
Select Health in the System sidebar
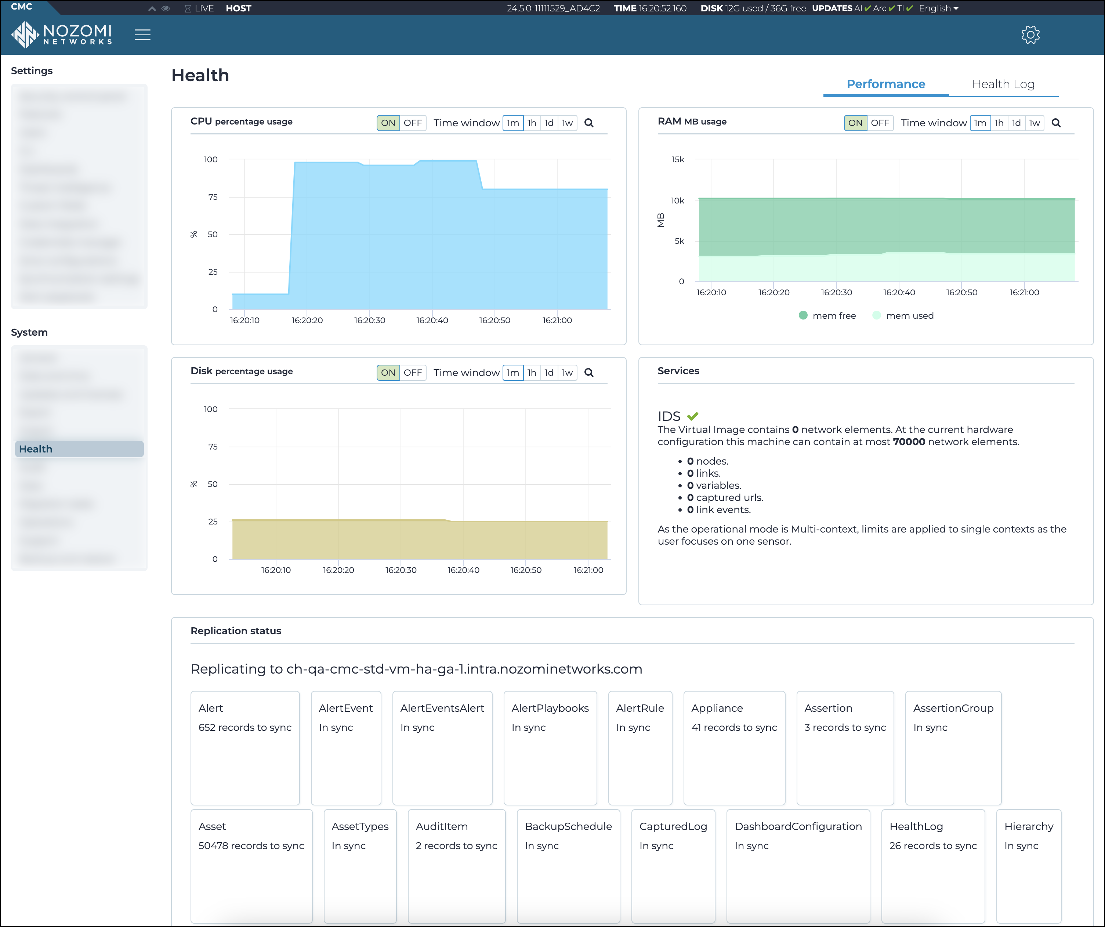coord(79,449)
